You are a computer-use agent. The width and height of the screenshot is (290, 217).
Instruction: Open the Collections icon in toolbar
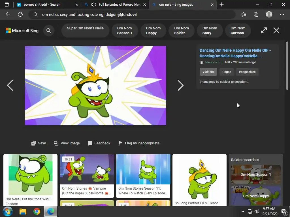click(x=256, y=14)
